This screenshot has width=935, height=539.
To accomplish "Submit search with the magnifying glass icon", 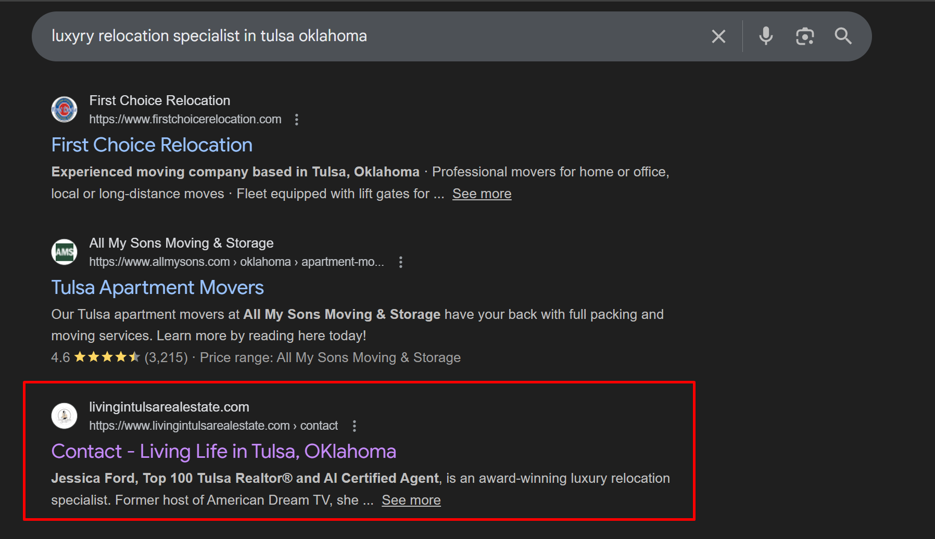I will pos(843,36).
